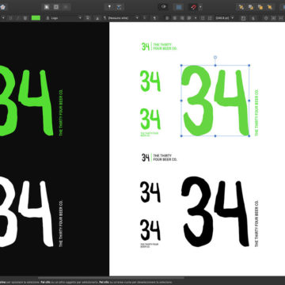The width and height of the screenshot is (285, 285).
Task: Open the green text fill color swatch
Action: pyautogui.click(x=36, y=18)
